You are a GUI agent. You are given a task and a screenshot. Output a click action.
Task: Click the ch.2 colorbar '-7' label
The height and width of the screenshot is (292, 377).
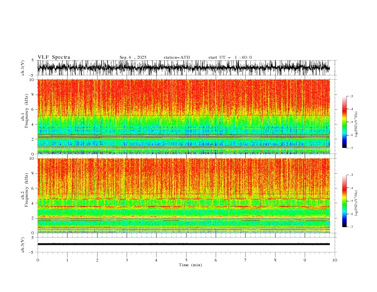click(x=351, y=227)
